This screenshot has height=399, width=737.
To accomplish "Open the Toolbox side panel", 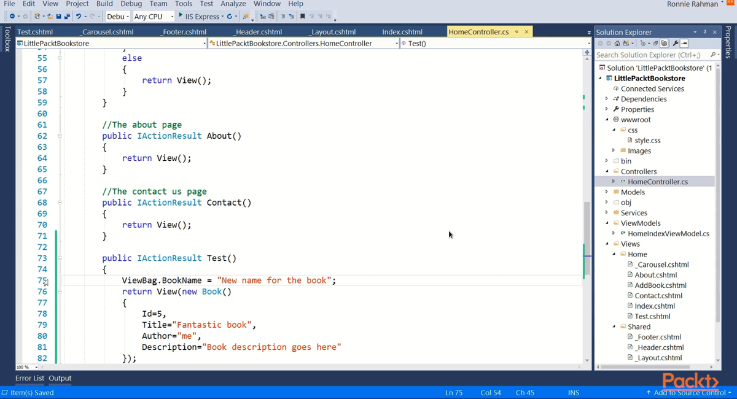I will pyautogui.click(x=7, y=39).
